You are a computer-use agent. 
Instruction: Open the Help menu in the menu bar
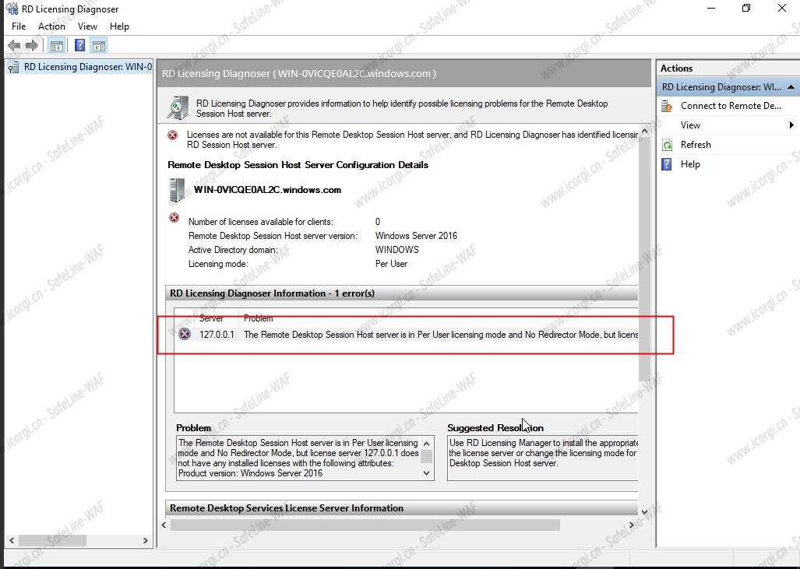(119, 26)
